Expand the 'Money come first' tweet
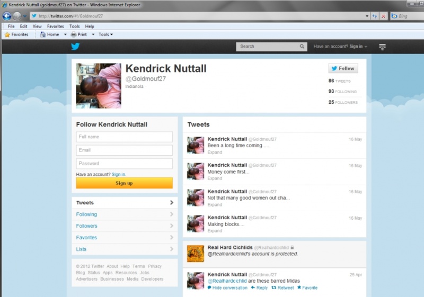This screenshot has width=424, height=297. pos(215,178)
